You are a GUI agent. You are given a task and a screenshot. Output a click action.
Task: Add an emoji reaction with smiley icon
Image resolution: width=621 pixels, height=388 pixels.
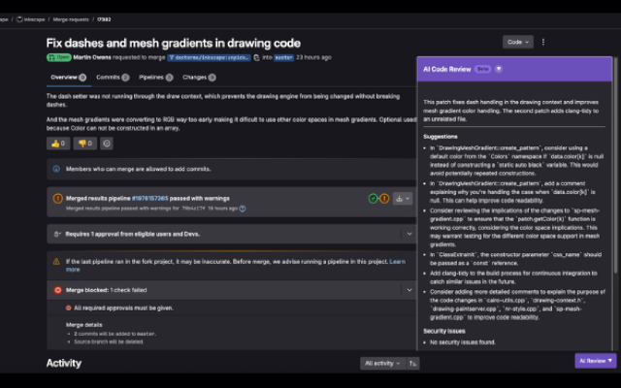pyautogui.click(x=107, y=143)
